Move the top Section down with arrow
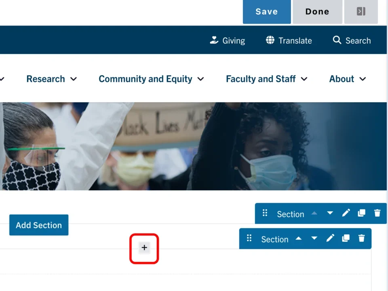The height and width of the screenshot is (291, 388). (x=330, y=213)
